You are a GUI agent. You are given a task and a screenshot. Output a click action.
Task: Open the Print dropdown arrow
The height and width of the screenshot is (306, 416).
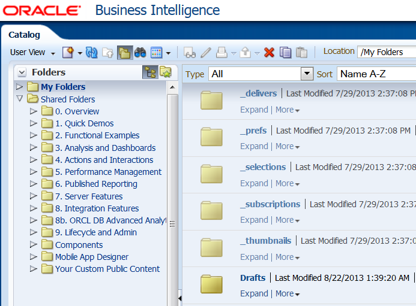click(x=234, y=53)
